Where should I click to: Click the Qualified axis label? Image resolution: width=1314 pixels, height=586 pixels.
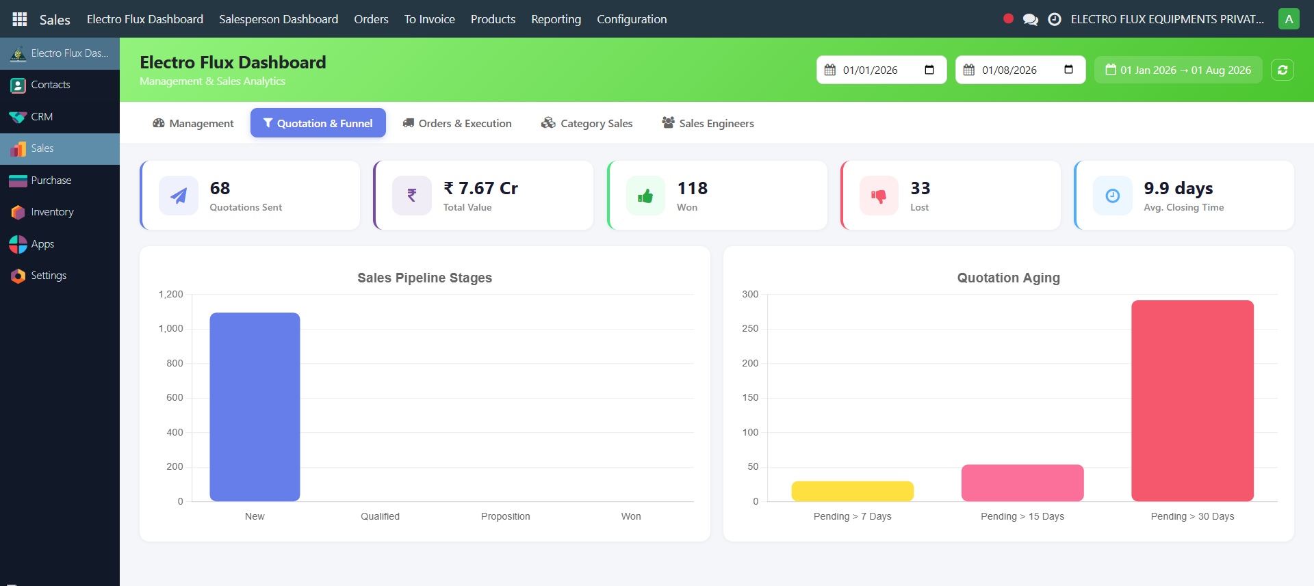[x=380, y=516]
